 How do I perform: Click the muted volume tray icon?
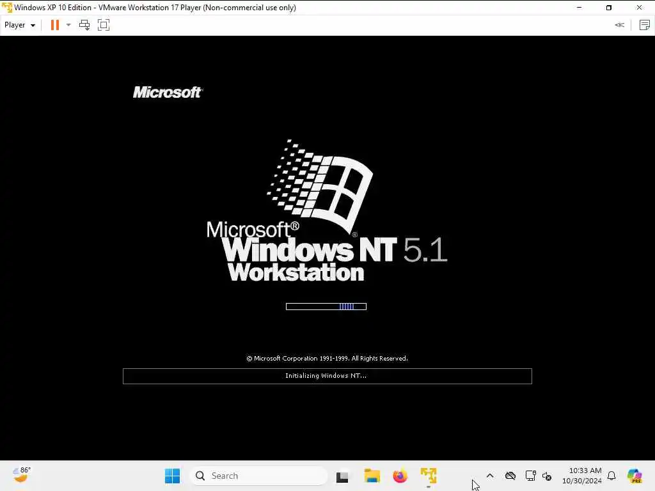[x=547, y=476]
